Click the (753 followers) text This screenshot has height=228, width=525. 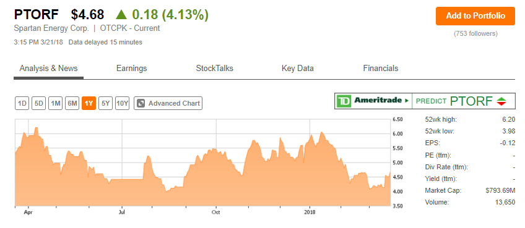point(475,33)
